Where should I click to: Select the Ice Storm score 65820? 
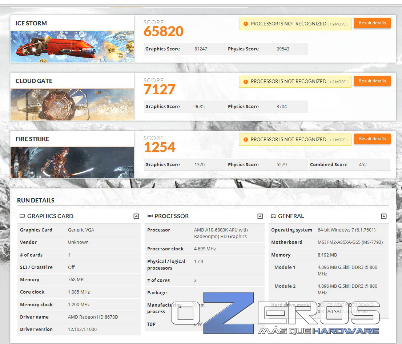164,32
